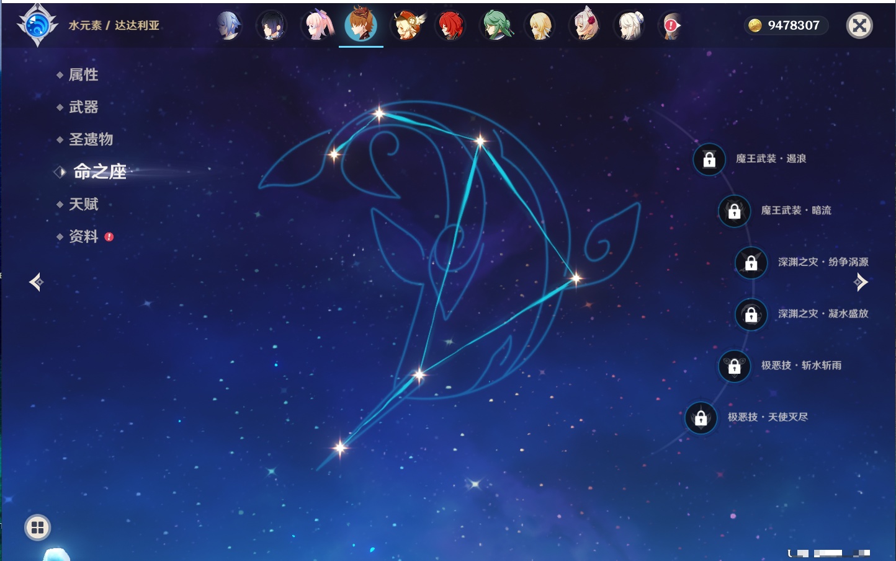The width and height of the screenshot is (896, 561).
Task: Switch to previous character with left arrow
Action: click(x=36, y=282)
